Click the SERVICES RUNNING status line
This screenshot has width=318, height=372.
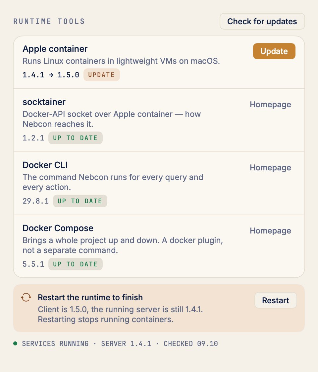coord(120,343)
